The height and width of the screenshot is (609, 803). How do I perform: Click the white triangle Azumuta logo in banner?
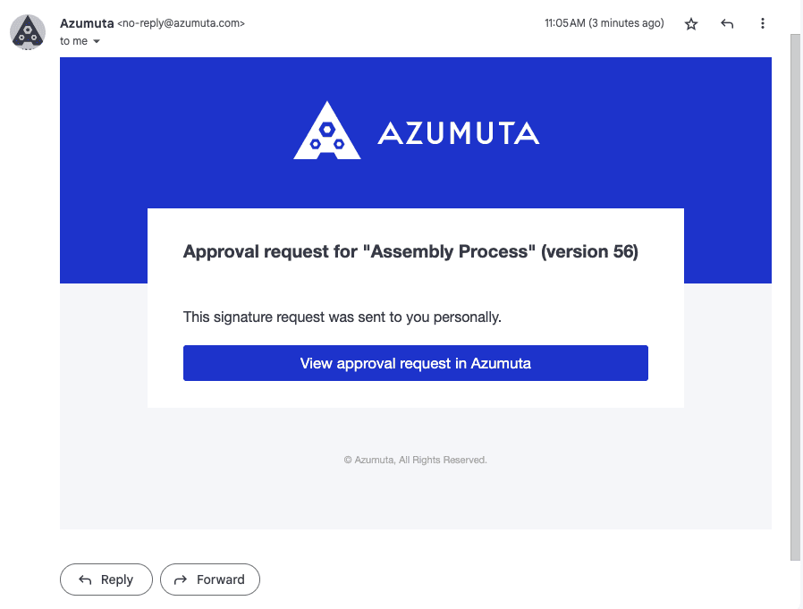click(x=327, y=131)
